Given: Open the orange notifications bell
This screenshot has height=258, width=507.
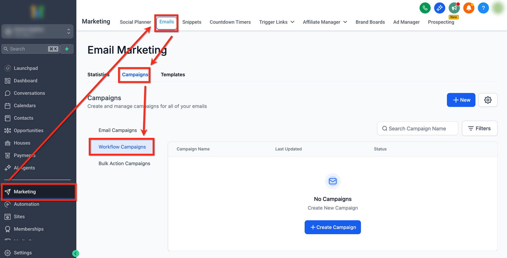Looking at the screenshot, I should coord(469,8).
